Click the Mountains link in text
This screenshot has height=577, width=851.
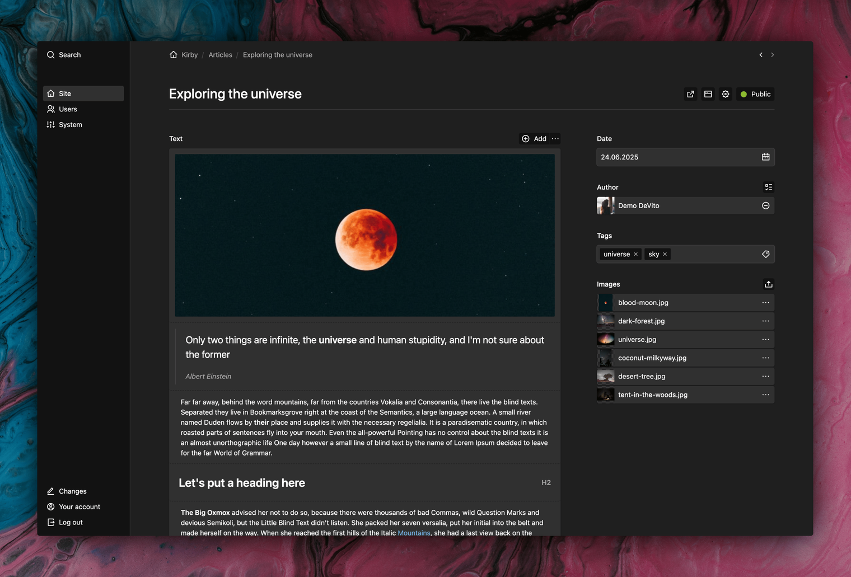tap(414, 533)
